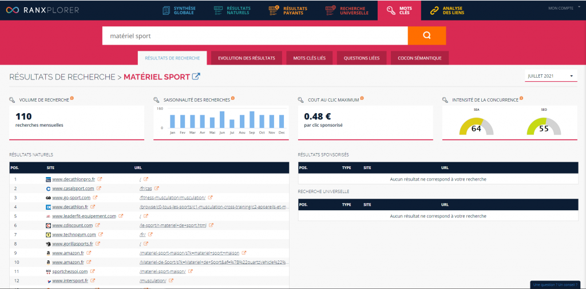The image size is (586, 289).
Task: Click the orange search magnifier button
Action: tap(427, 36)
